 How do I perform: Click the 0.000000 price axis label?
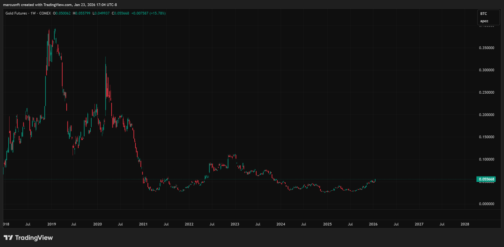click(x=486, y=204)
